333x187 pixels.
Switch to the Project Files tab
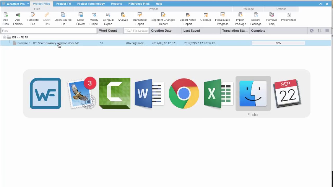pyautogui.click(x=41, y=4)
